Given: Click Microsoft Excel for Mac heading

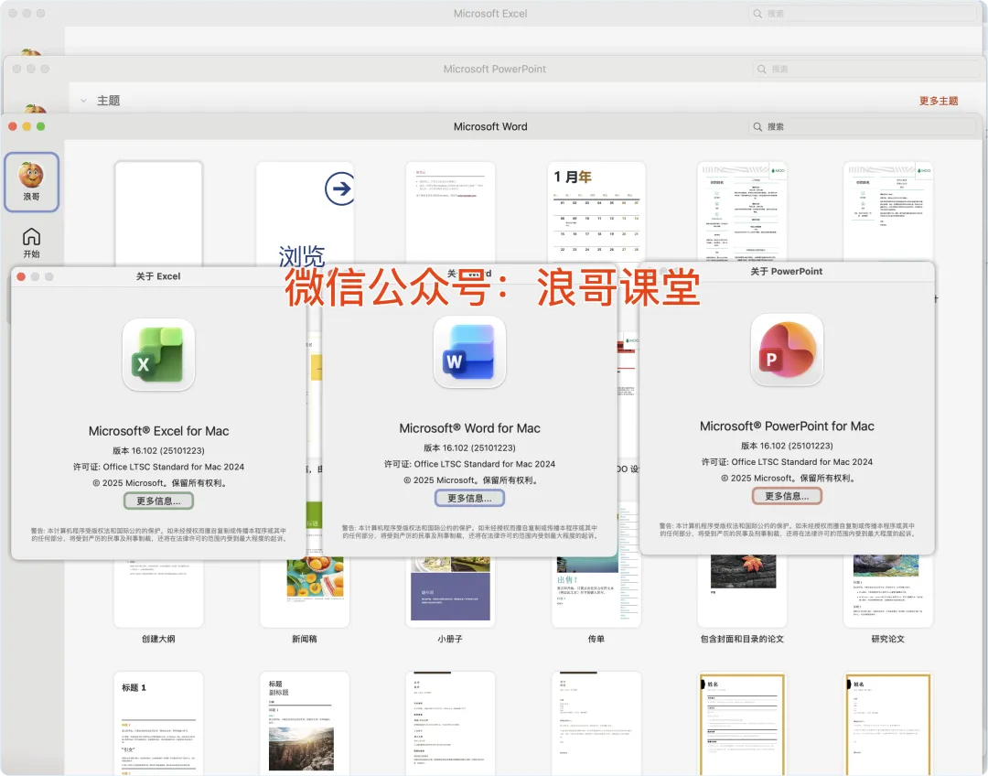Looking at the screenshot, I should click(x=158, y=431).
